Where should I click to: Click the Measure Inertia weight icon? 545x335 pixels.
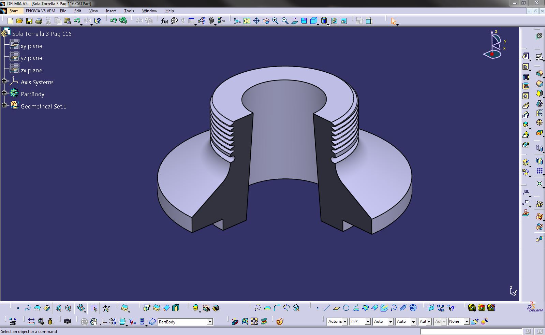pyautogui.click(x=50, y=321)
